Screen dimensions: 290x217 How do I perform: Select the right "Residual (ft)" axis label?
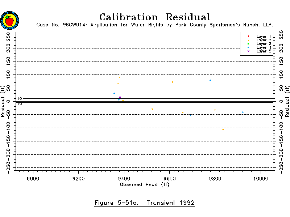[x=287, y=101]
